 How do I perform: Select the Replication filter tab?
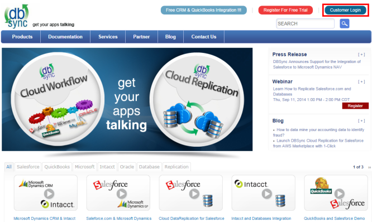pyautogui.click(x=177, y=167)
